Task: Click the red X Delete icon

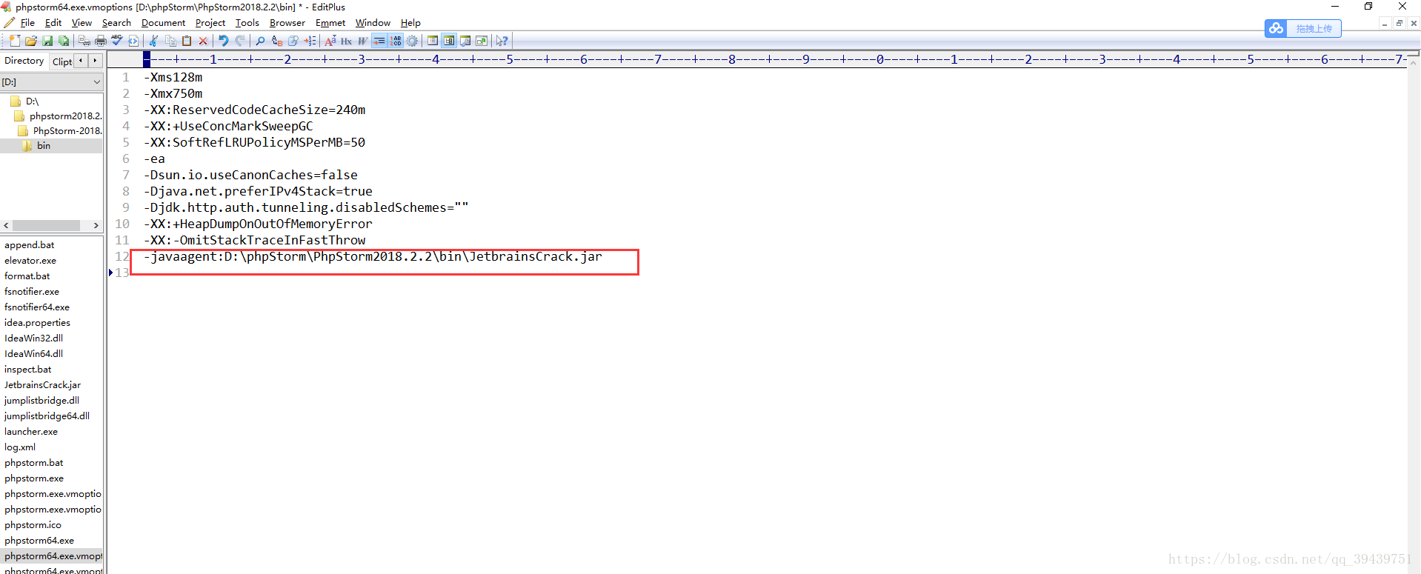Action: point(203,41)
